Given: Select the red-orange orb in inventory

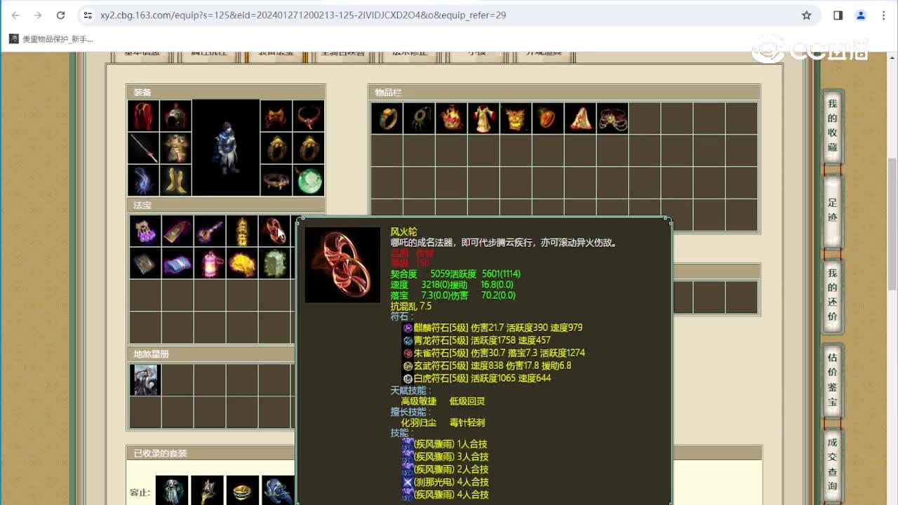Looking at the screenshot, I should pyautogui.click(x=548, y=118).
